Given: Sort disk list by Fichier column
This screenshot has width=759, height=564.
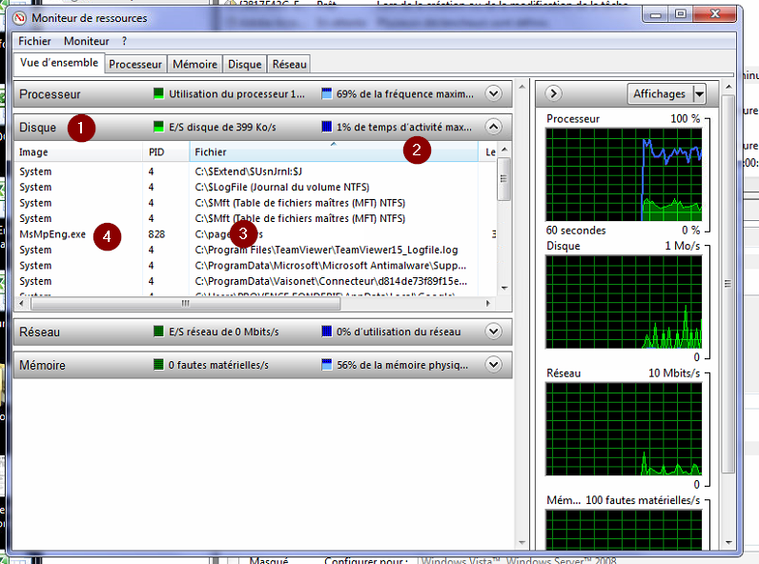Looking at the screenshot, I should point(334,151).
